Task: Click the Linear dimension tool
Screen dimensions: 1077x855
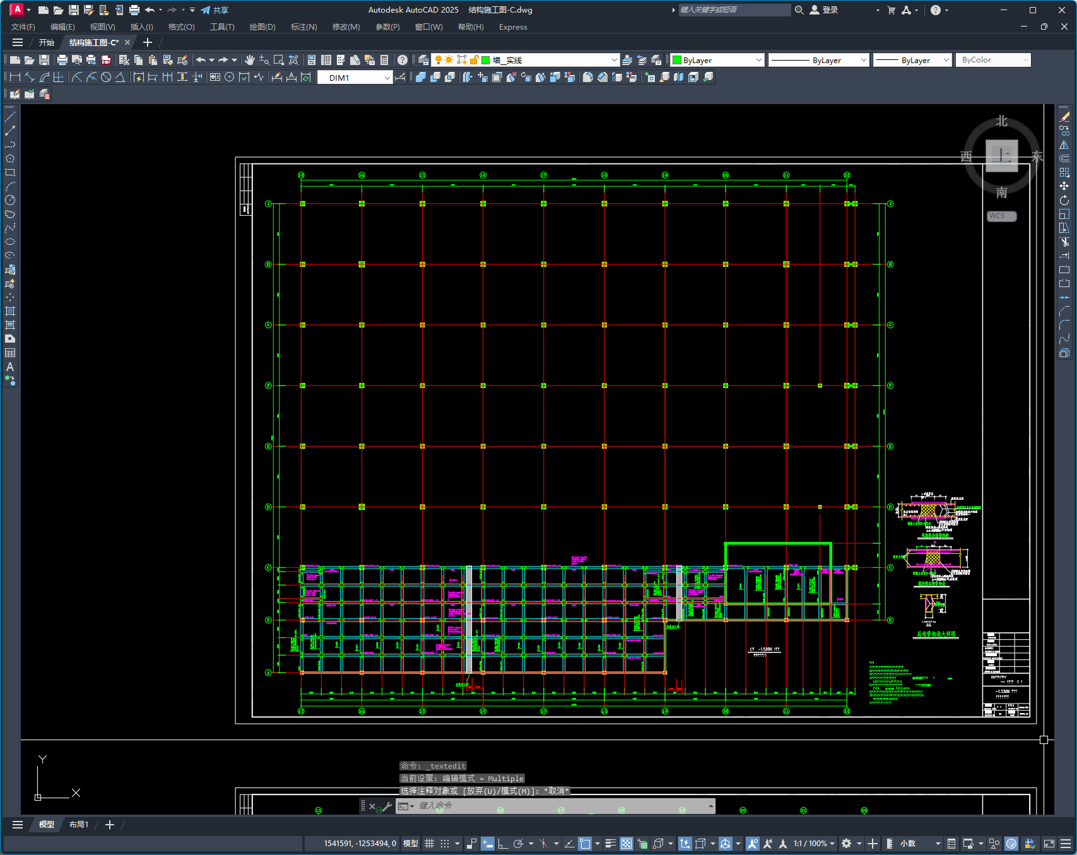Action: 15,77
